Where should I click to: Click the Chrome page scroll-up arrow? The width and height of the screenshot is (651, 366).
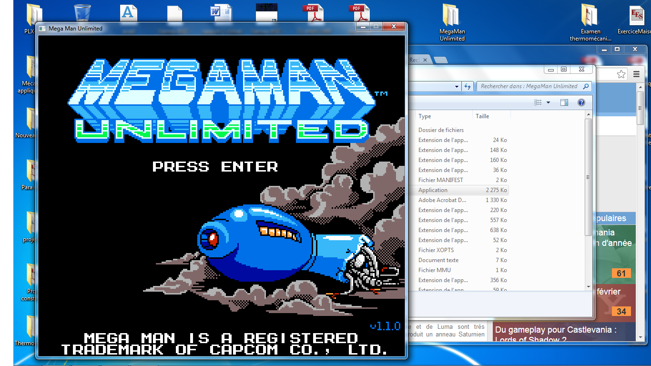640,88
